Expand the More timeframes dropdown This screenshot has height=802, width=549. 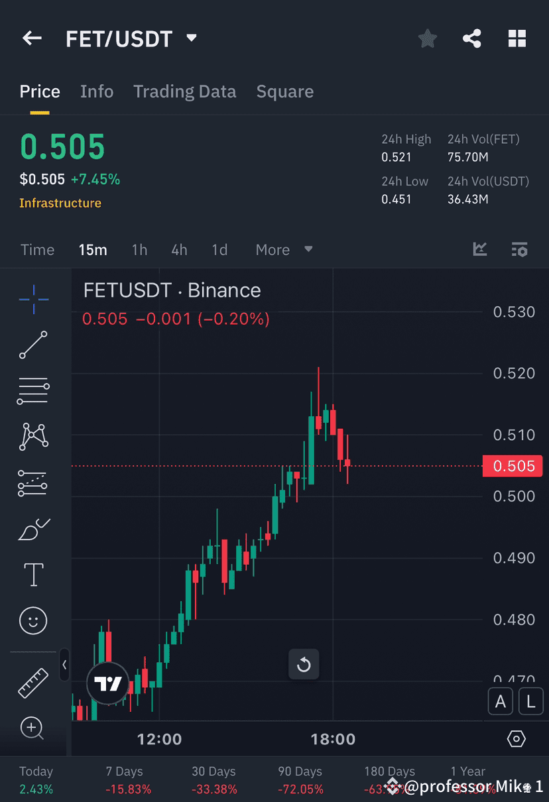(282, 250)
